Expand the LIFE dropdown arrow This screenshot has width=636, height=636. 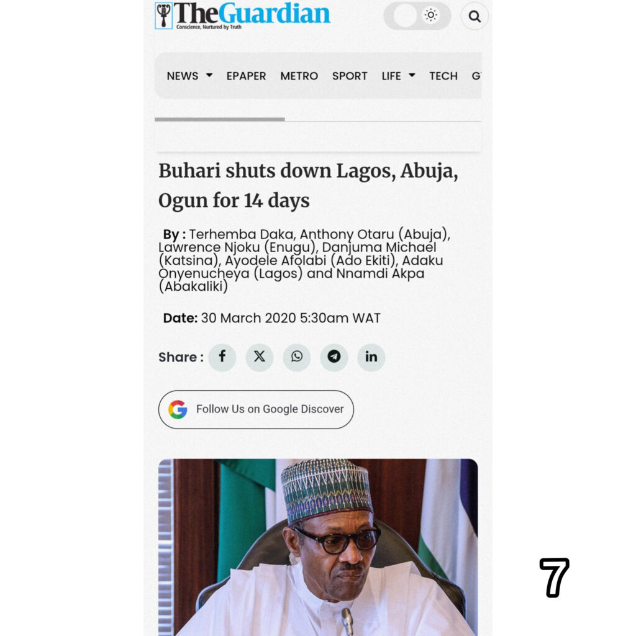(412, 75)
